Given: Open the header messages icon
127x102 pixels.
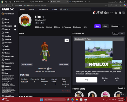Looking at the screenshot, I should (x=102, y=13).
